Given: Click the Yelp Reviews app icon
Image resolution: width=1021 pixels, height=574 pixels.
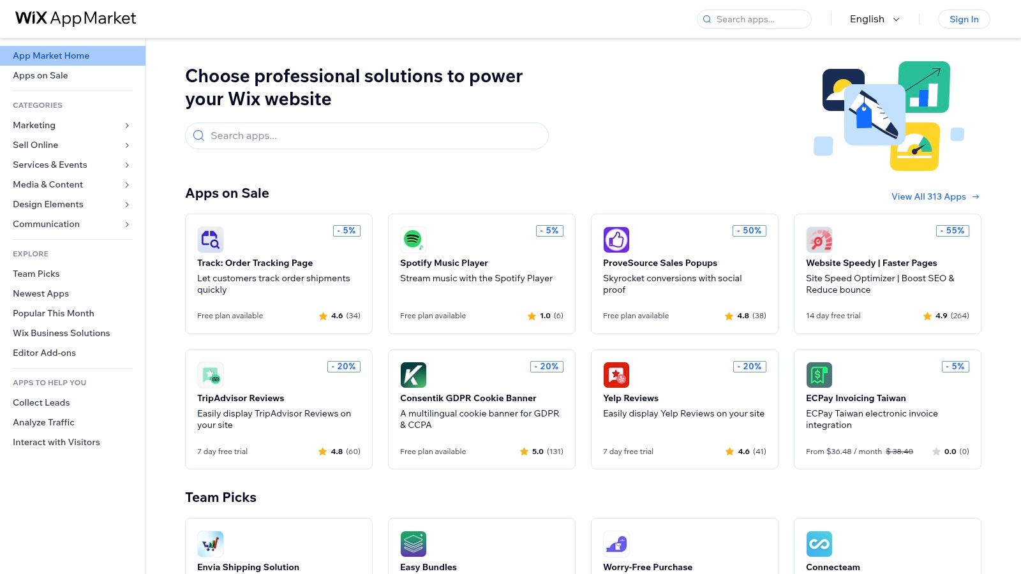Looking at the screenshot, I should click(616, 374).
